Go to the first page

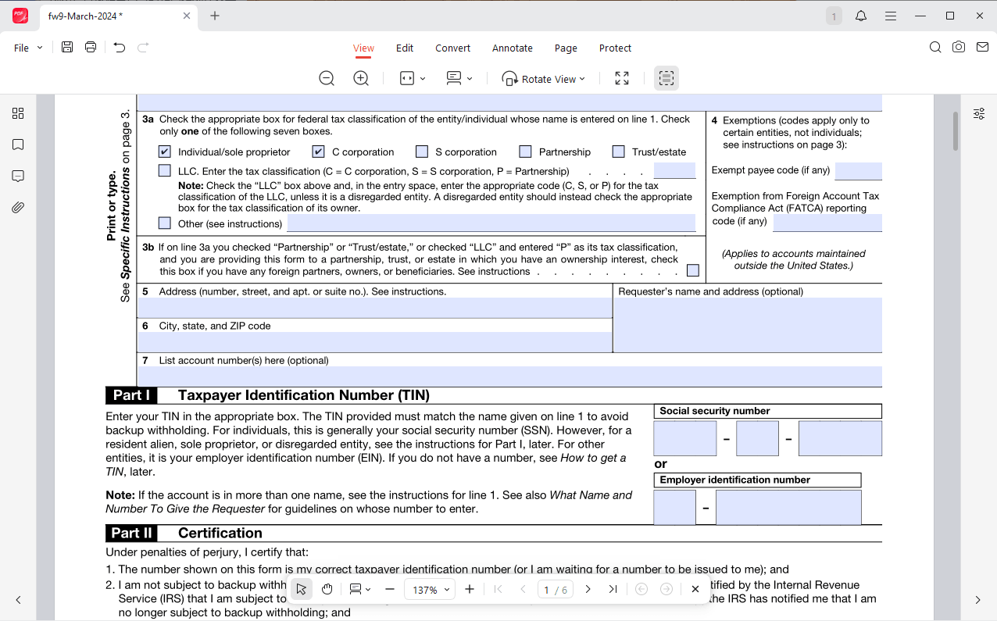pos(499,589)
